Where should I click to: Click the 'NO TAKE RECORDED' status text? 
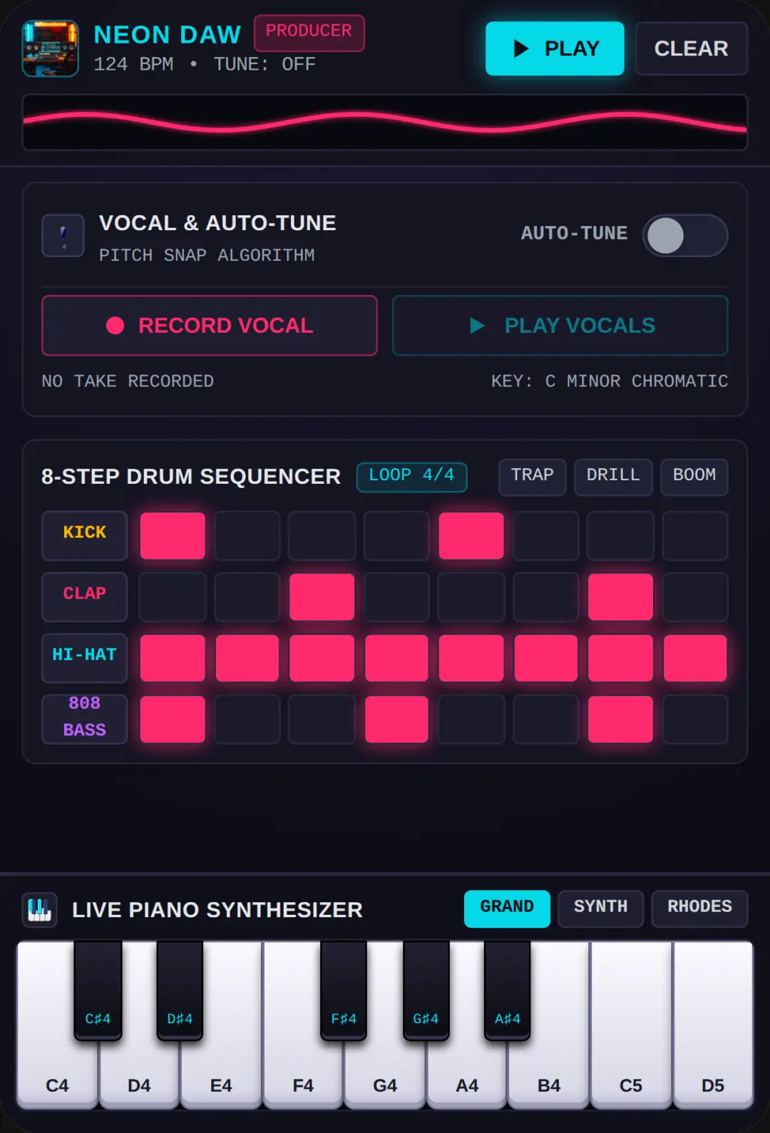click(x=128, y=381)
